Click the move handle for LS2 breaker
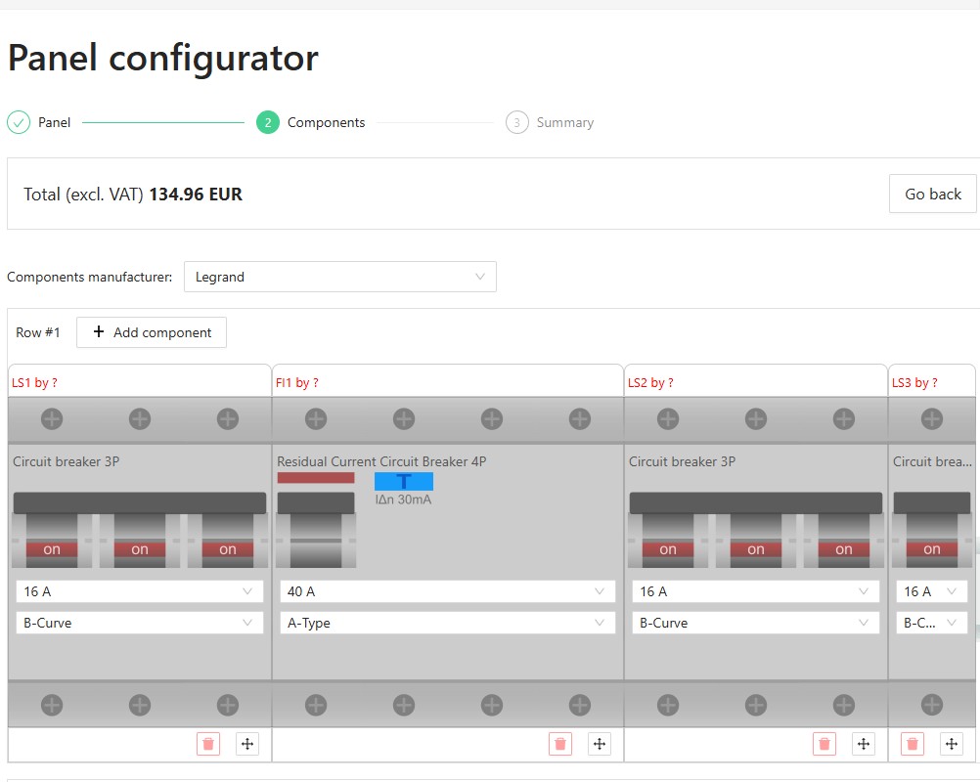980x782 pixels. coord(864,744)
